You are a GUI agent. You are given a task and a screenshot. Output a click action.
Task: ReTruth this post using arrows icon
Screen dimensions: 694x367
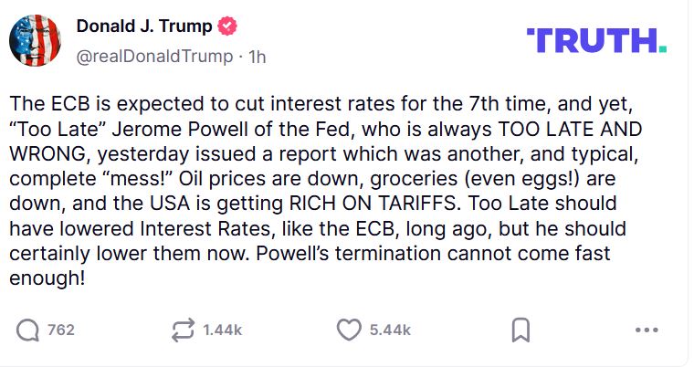(184, 330)
